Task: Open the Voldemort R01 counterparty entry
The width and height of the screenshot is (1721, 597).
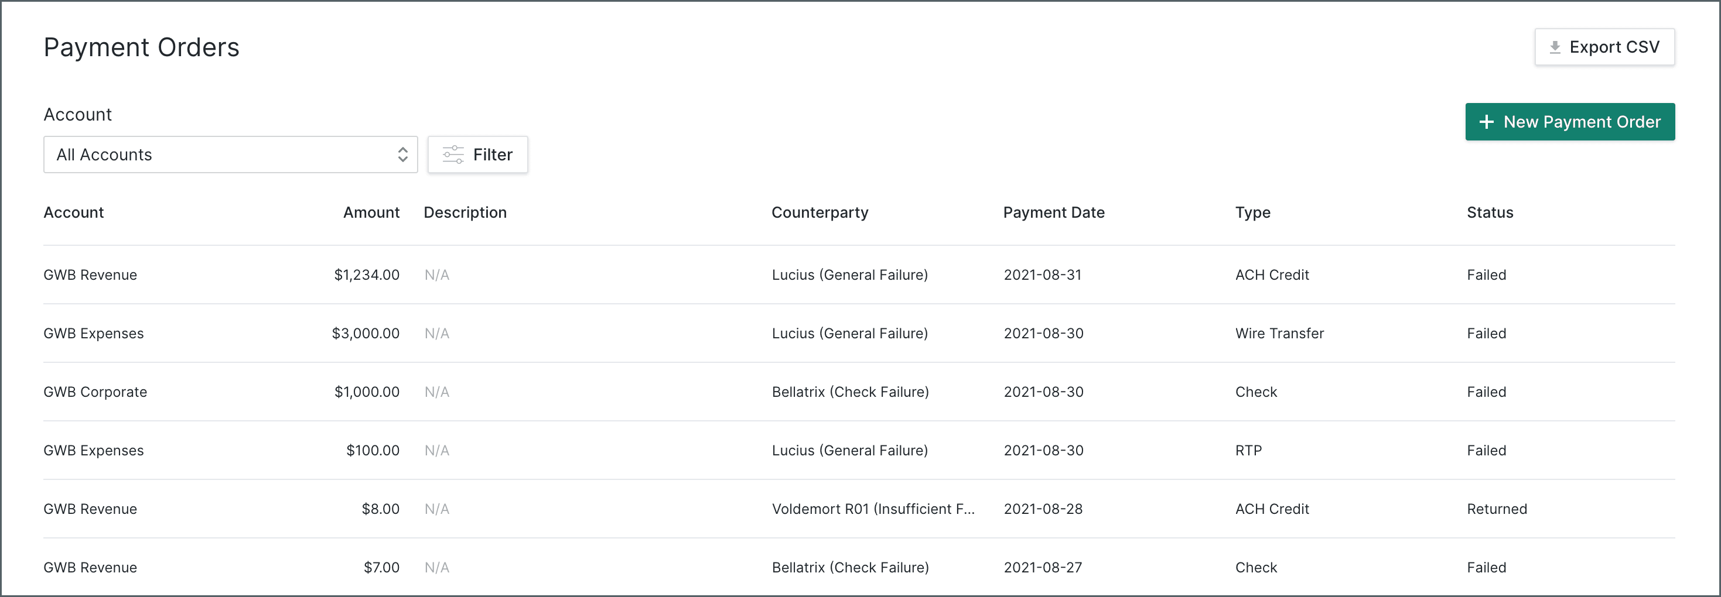Action: (873, 509)
